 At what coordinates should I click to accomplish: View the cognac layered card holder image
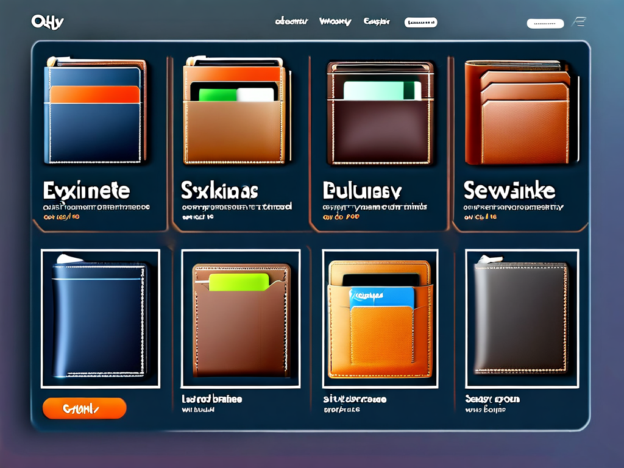517,113
